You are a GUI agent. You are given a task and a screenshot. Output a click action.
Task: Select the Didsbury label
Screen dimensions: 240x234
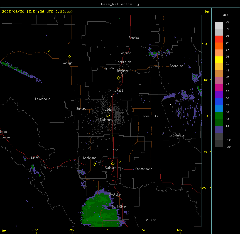(x=106, y=120)
